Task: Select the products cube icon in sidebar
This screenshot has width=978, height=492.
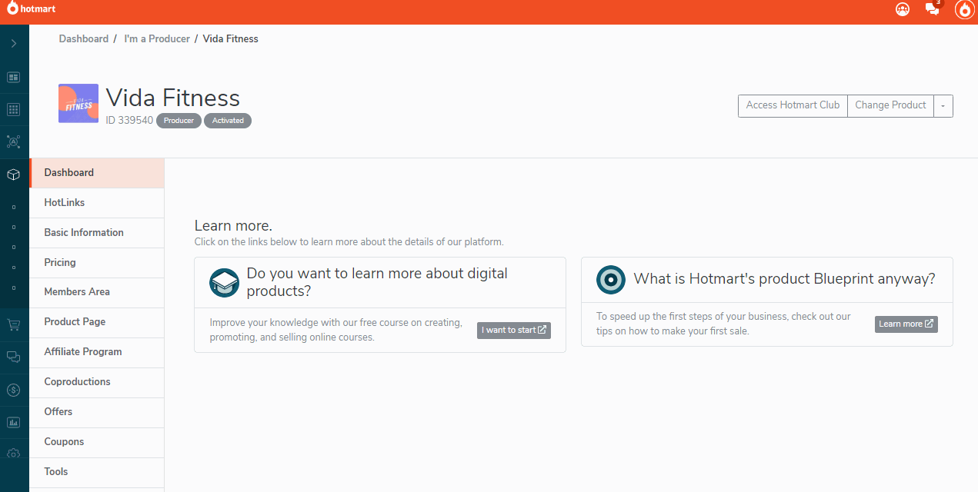Action: [x=14, y=175]
